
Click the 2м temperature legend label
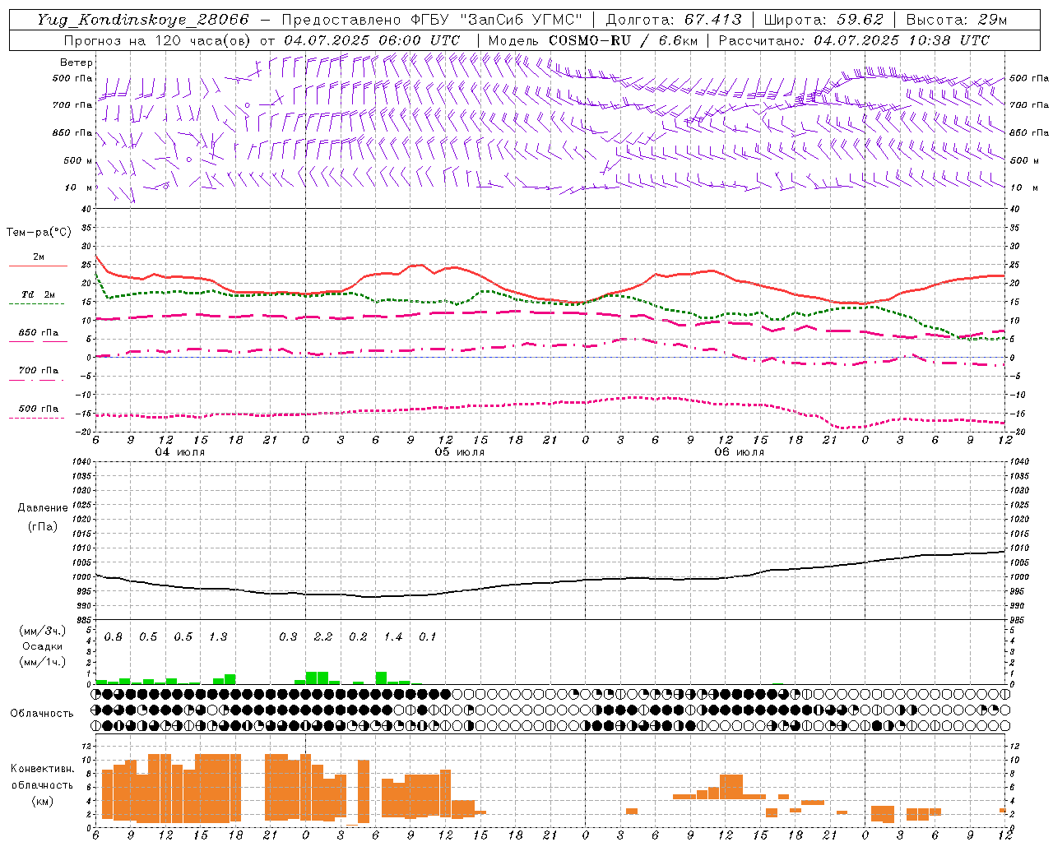tap(39, 257)
